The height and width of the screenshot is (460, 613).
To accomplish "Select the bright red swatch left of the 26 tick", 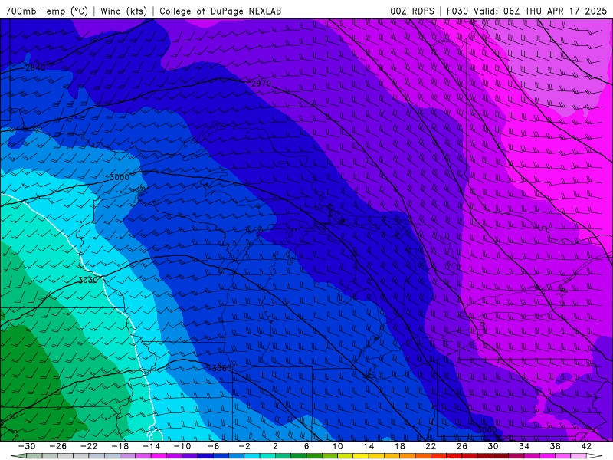I will (x=454, y=456).
